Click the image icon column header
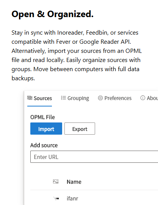Screen dimensions: 158x205 coord(56,181)
